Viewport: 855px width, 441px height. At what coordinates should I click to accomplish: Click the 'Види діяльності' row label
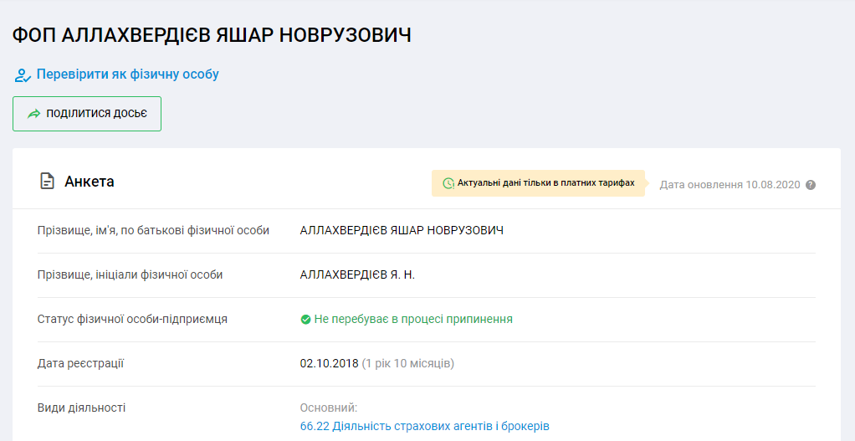81,408
